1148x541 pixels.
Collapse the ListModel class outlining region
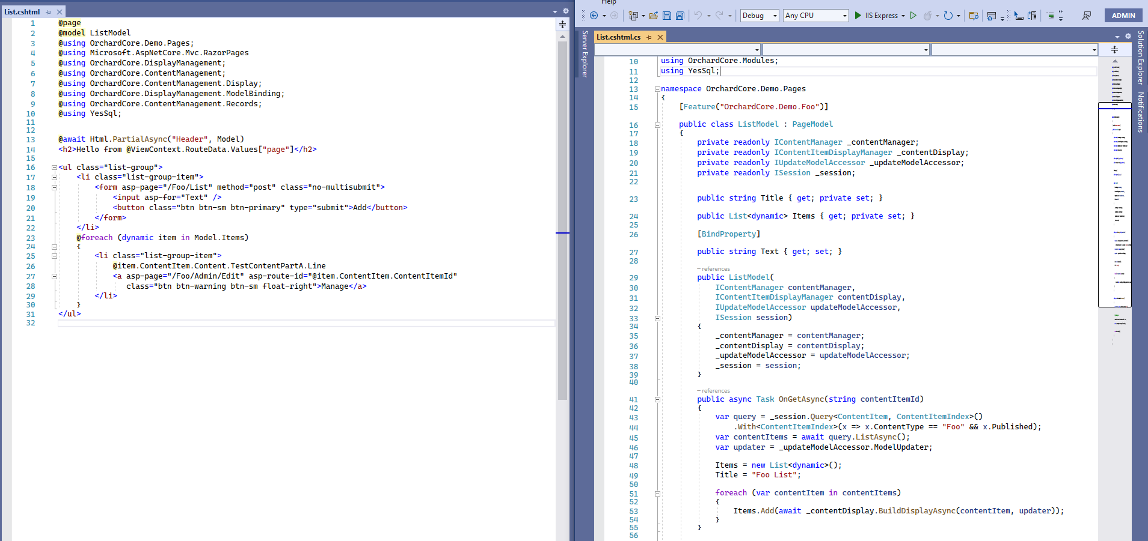coord(657,125)
